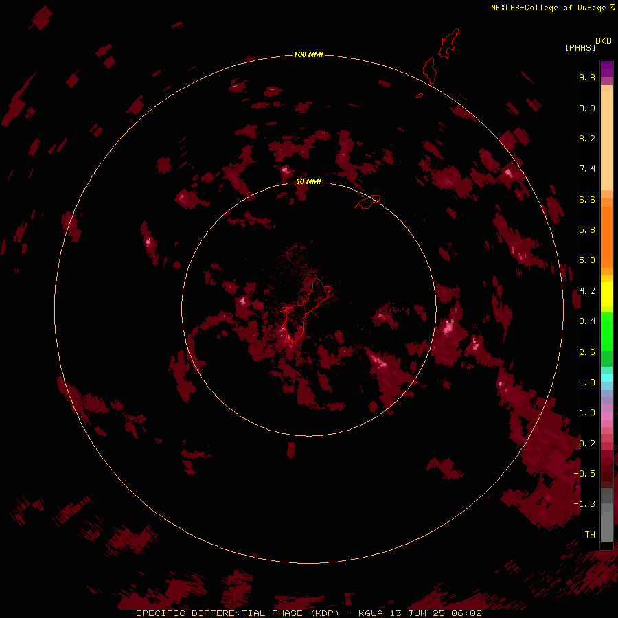The width and height of the screenshot is (618, 618).
Task: Click the 9.8 value on the color scale
Action: coord(587,77)
